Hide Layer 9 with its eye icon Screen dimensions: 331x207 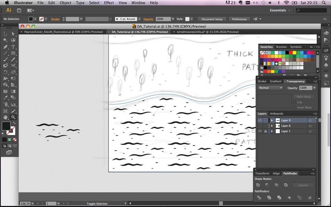260,120
